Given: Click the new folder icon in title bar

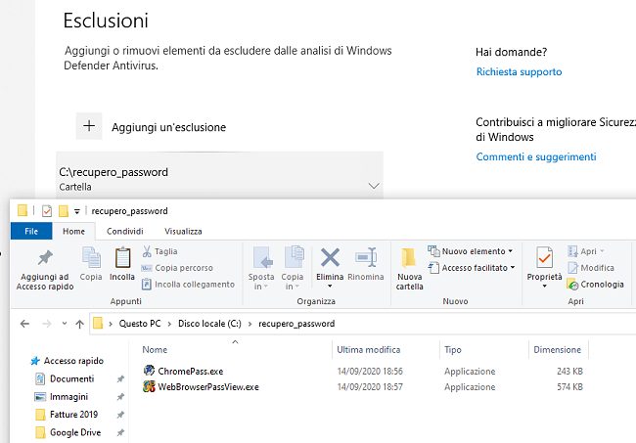Looking at the screenshot, I should coord(64,211).
